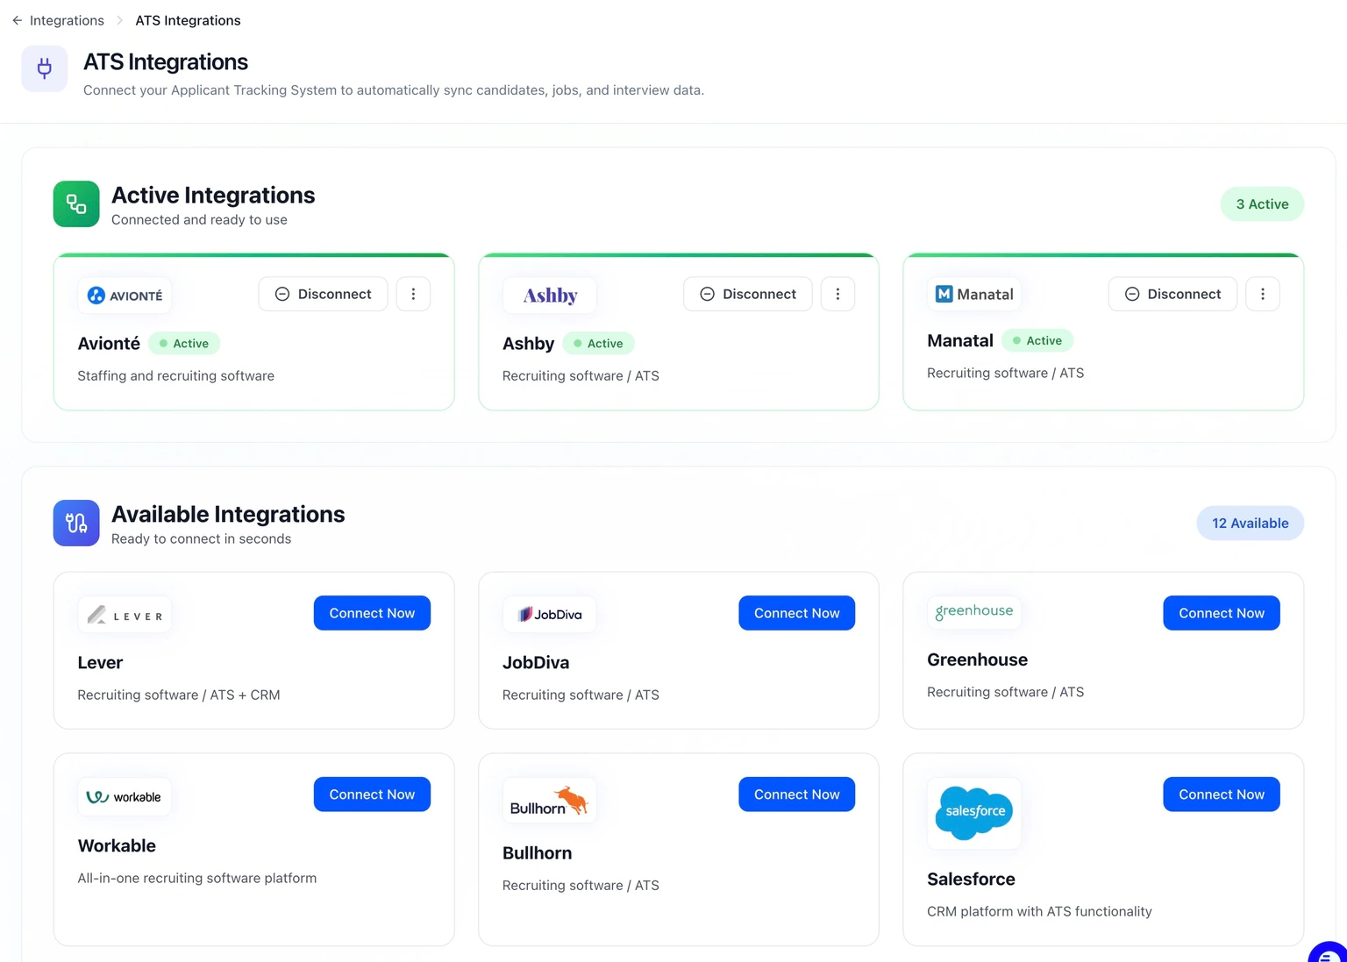The width and height of the screenshot is (1347, 962).
Task: Click the Lever logo
Action: pos(125,615)
